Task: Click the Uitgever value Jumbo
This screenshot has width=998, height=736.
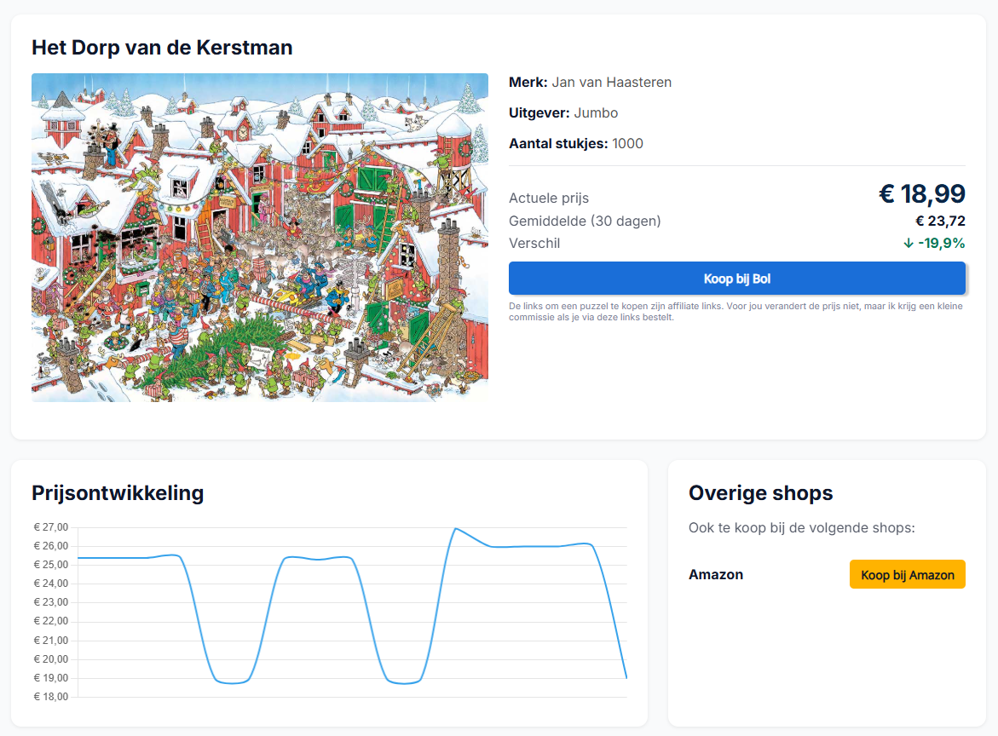Action: pos(596,113)
